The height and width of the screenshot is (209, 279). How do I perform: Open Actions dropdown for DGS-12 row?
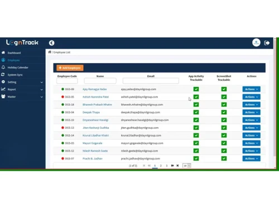coord(251,151)
